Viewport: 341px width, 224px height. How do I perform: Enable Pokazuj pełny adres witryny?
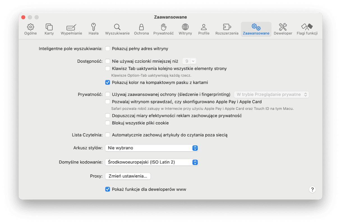(107, 49)
